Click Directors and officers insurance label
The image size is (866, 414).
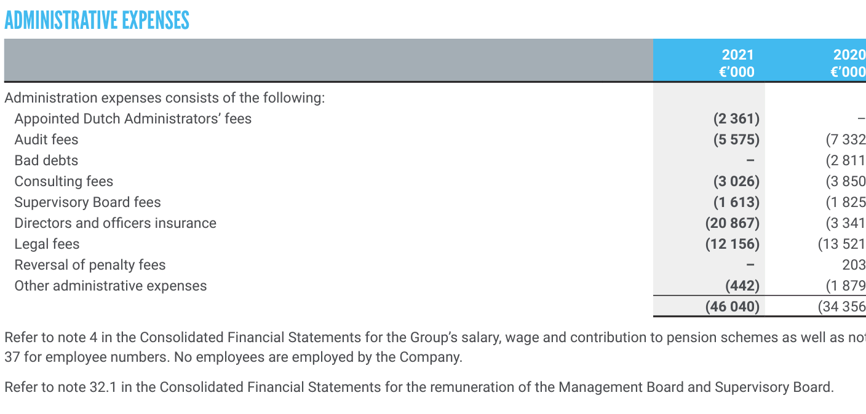[115, 223]
